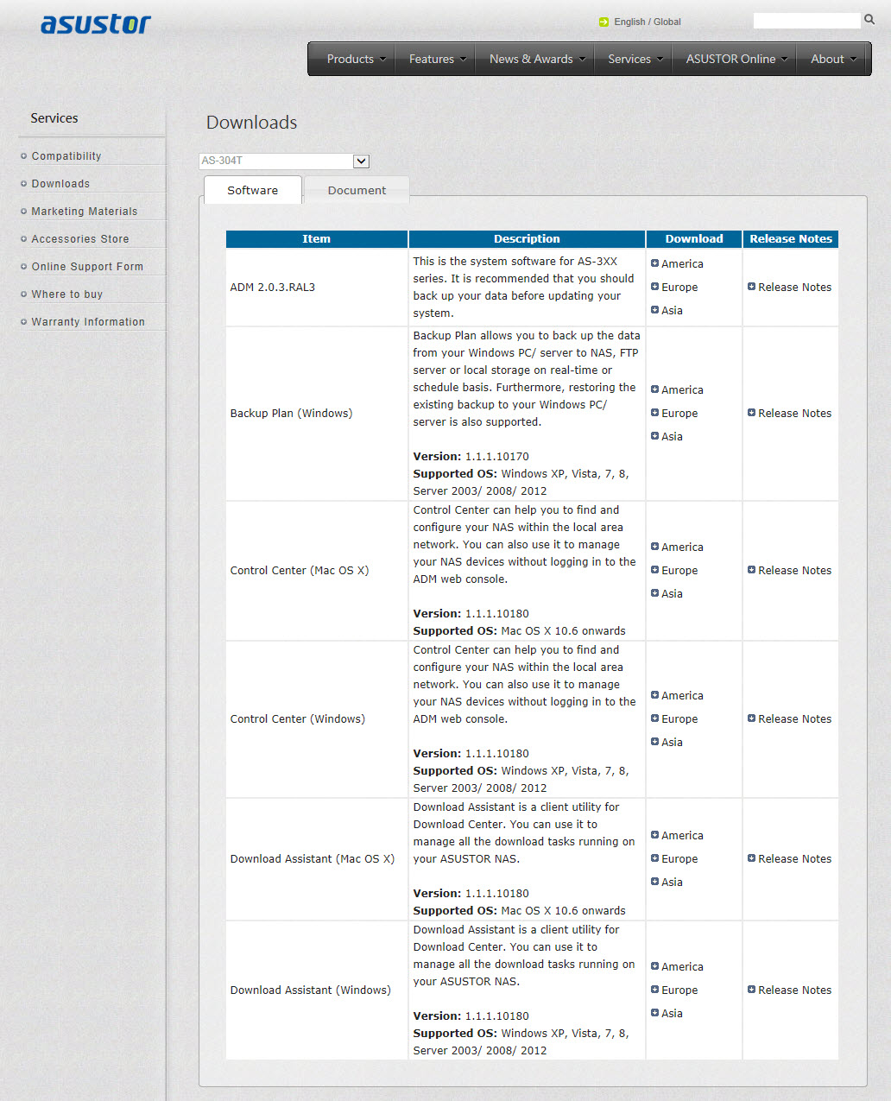Click plus icon beside Release Notes for Backup Plan
The height and width of the screenshot is (1101, 891).
(751, 413)
